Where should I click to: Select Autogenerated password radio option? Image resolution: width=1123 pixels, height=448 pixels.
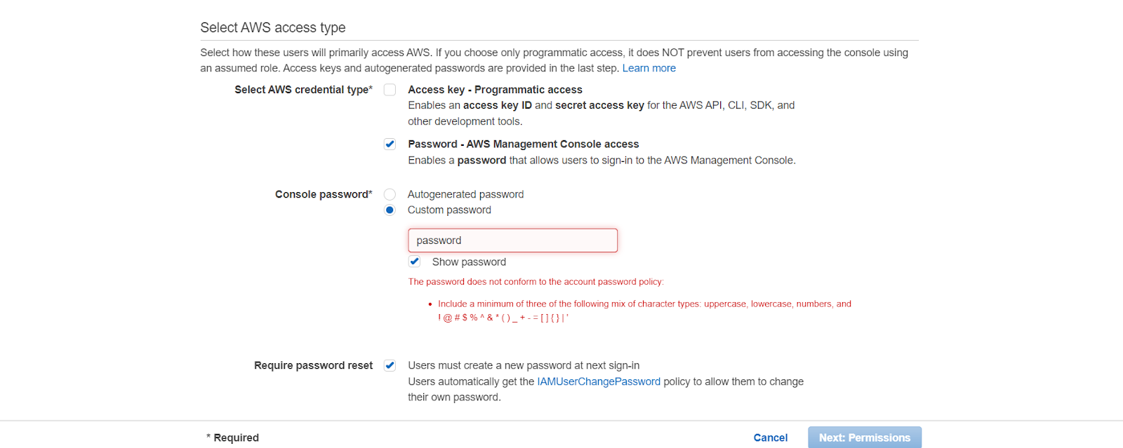pos(390,194)
